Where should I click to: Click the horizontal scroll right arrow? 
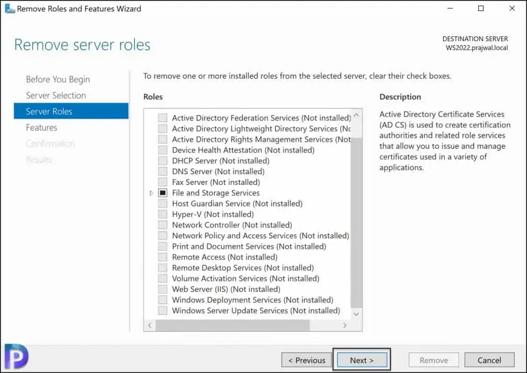344,325
